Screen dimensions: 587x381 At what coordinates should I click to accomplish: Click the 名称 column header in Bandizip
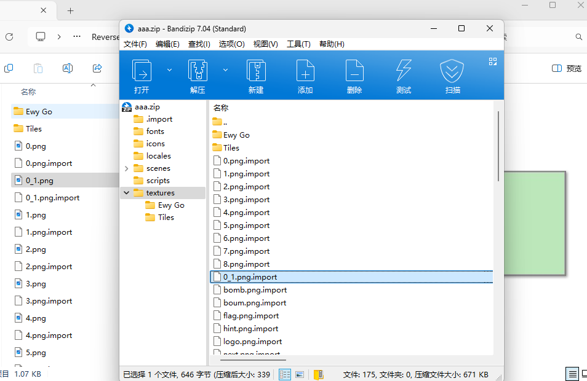click(x=221, y=108)
